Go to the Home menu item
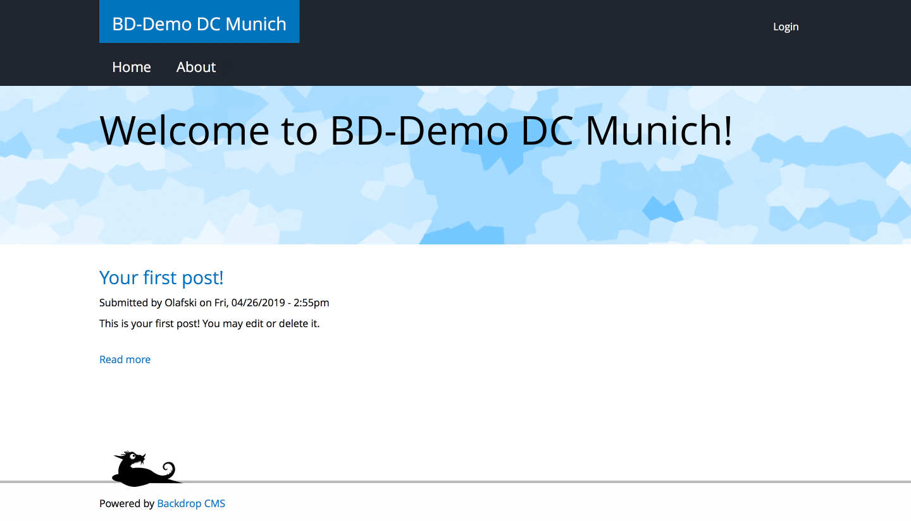The image size is (911, 521). pos(132,67)
